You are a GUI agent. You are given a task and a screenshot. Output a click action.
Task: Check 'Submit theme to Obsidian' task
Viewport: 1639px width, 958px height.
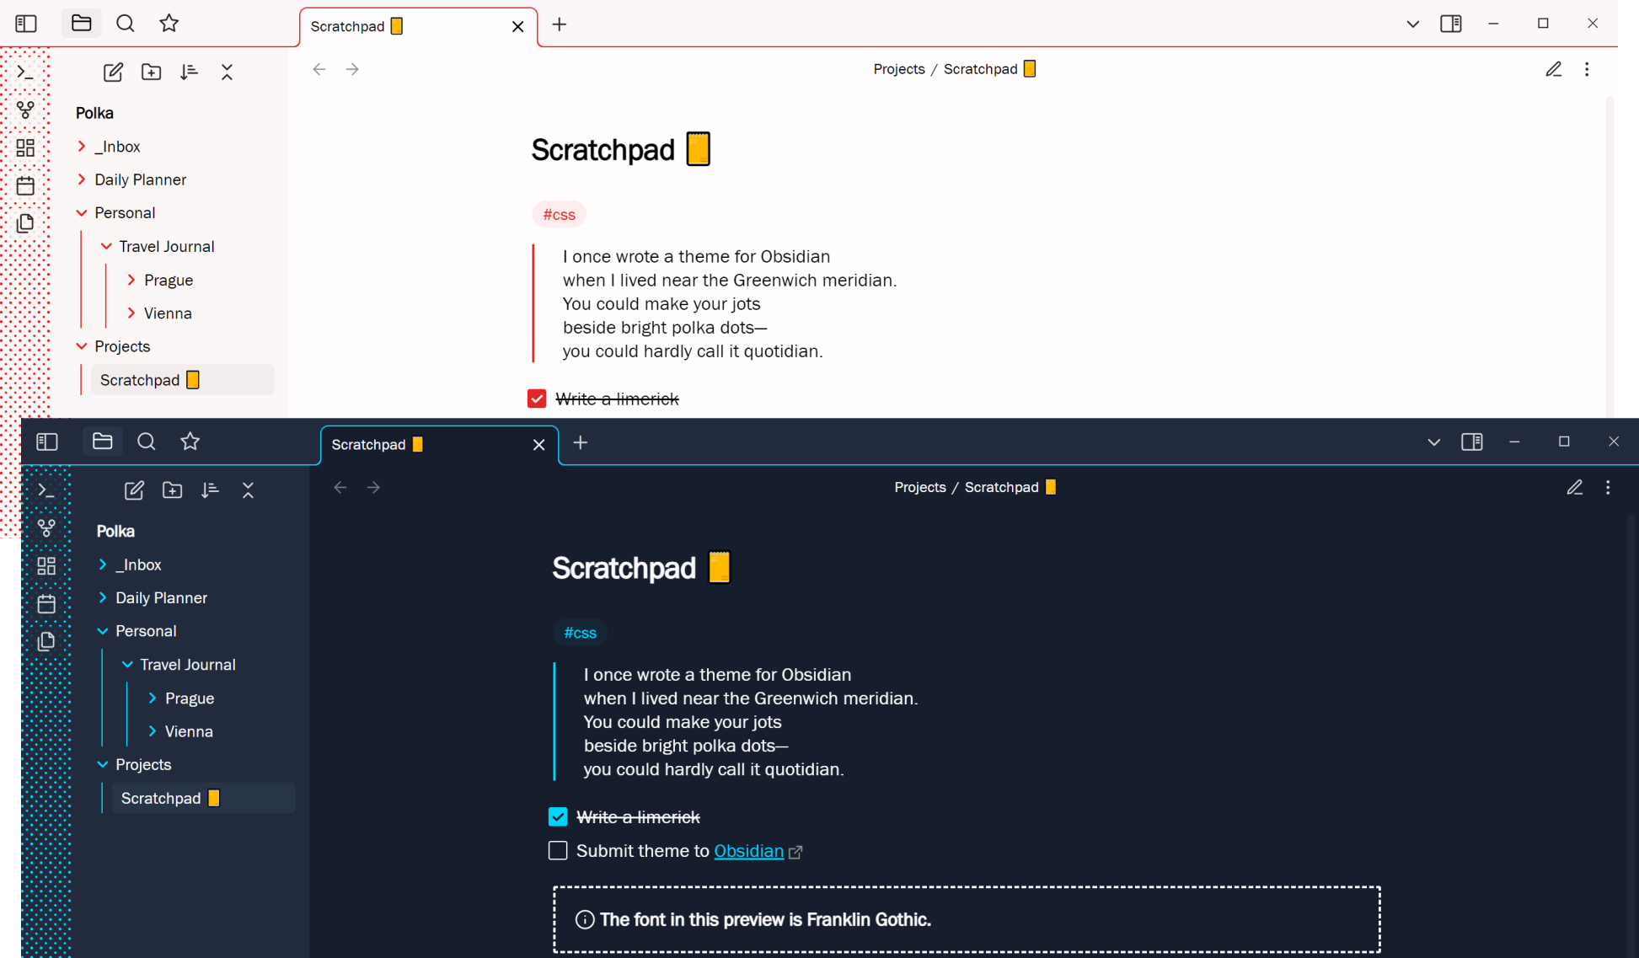(x=558, y=850)
